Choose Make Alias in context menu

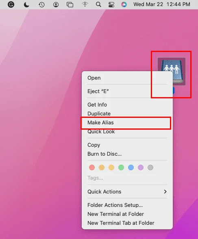point(127,123)
